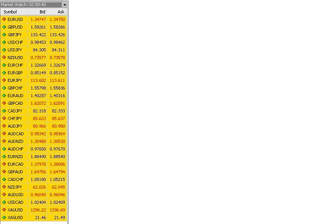
Task: Select the USDCHF symbol name
Action: click(x=15, y=43)
